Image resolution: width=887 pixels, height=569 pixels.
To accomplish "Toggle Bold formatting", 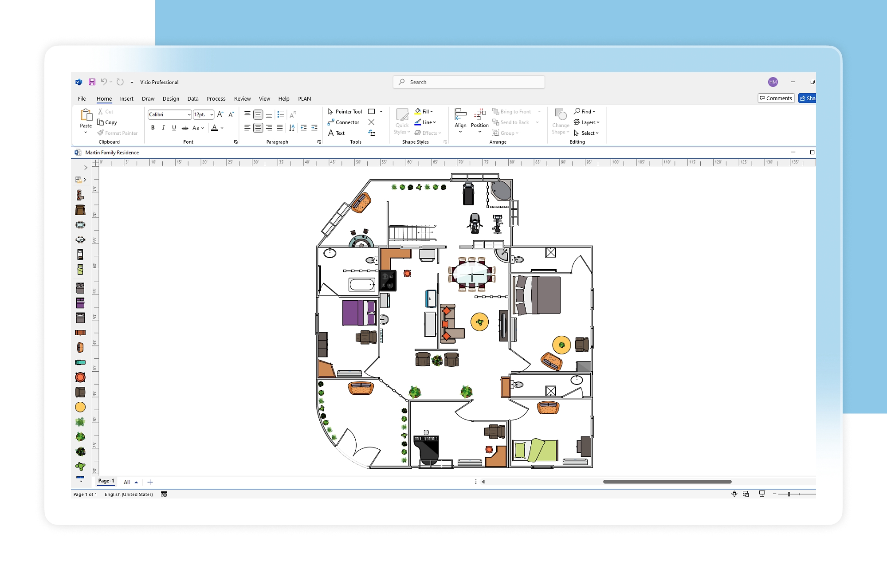I will (153, 128).
